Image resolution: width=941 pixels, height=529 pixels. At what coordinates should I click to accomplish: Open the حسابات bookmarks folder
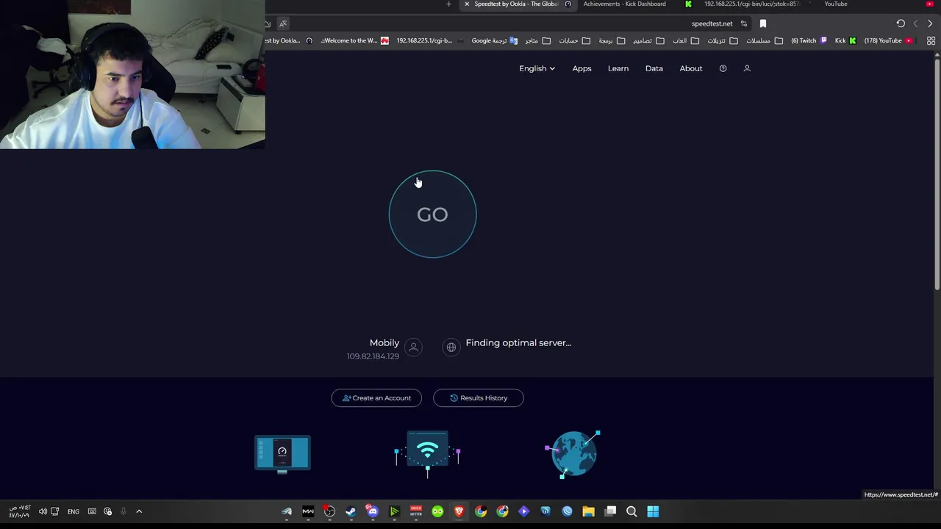(575, 40)
